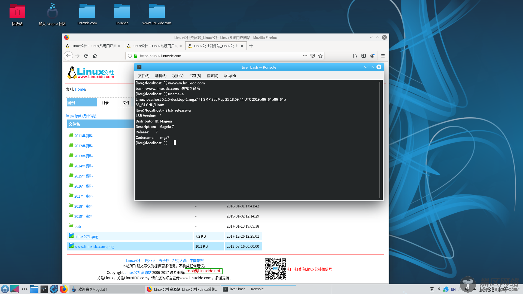
Task: Open Konsole 设置(S) menu
Action: [x=212, y=76]
